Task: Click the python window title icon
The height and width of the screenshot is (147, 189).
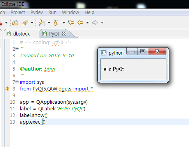Action: click(103, 53)
